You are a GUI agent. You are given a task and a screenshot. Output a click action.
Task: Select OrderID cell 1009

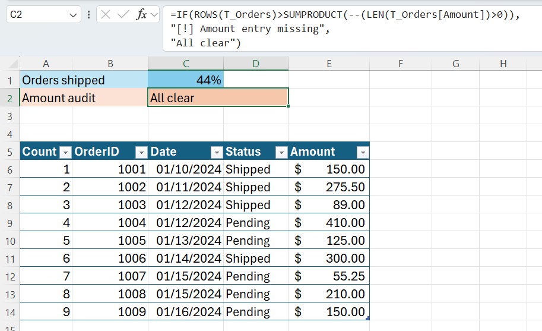point(110,312)
